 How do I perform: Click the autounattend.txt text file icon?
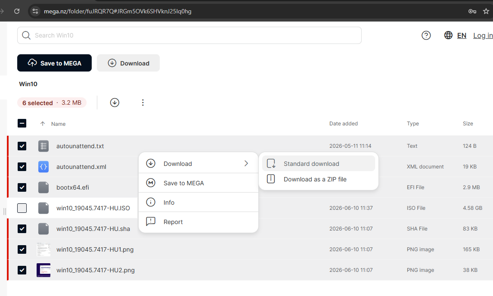(x=43, y=146)
